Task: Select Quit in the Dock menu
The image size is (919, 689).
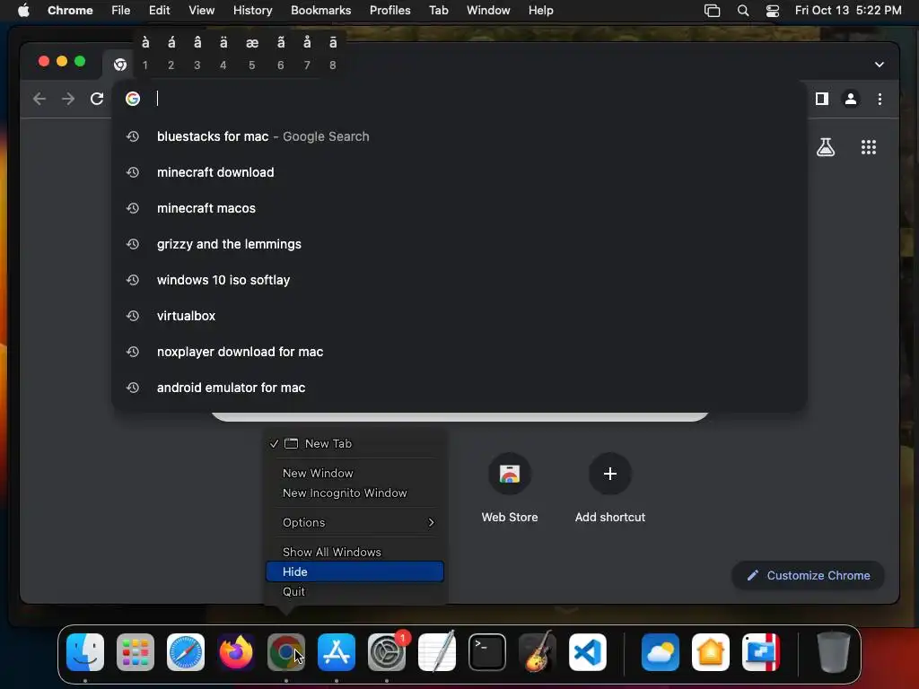Action: coord(354,591)
